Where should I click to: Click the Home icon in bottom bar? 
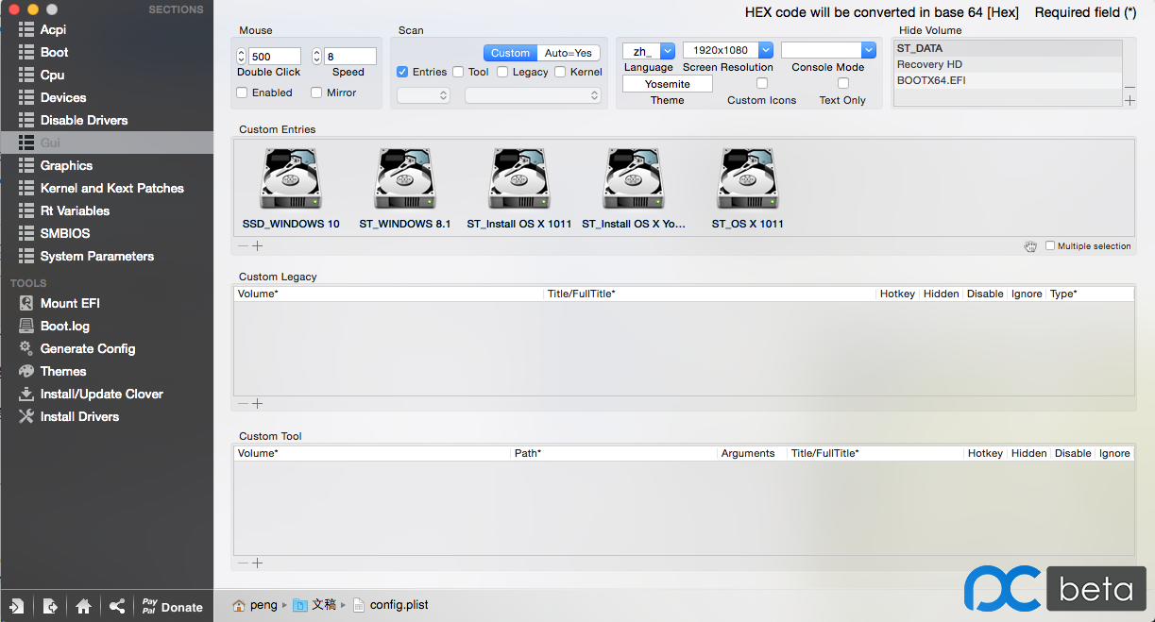(84, 606)
